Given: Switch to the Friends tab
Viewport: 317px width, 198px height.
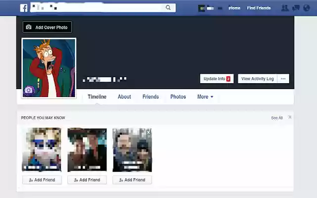Looking at the screenshot, I should tap(151, 97).
